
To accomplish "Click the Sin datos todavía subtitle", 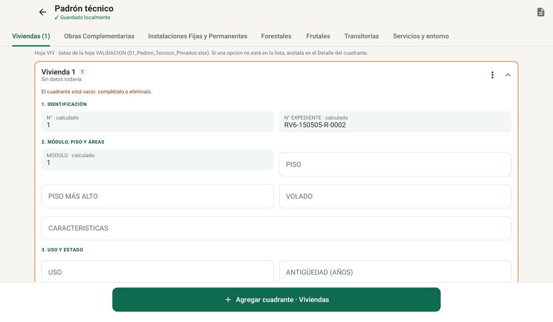I will pos(61,79).
